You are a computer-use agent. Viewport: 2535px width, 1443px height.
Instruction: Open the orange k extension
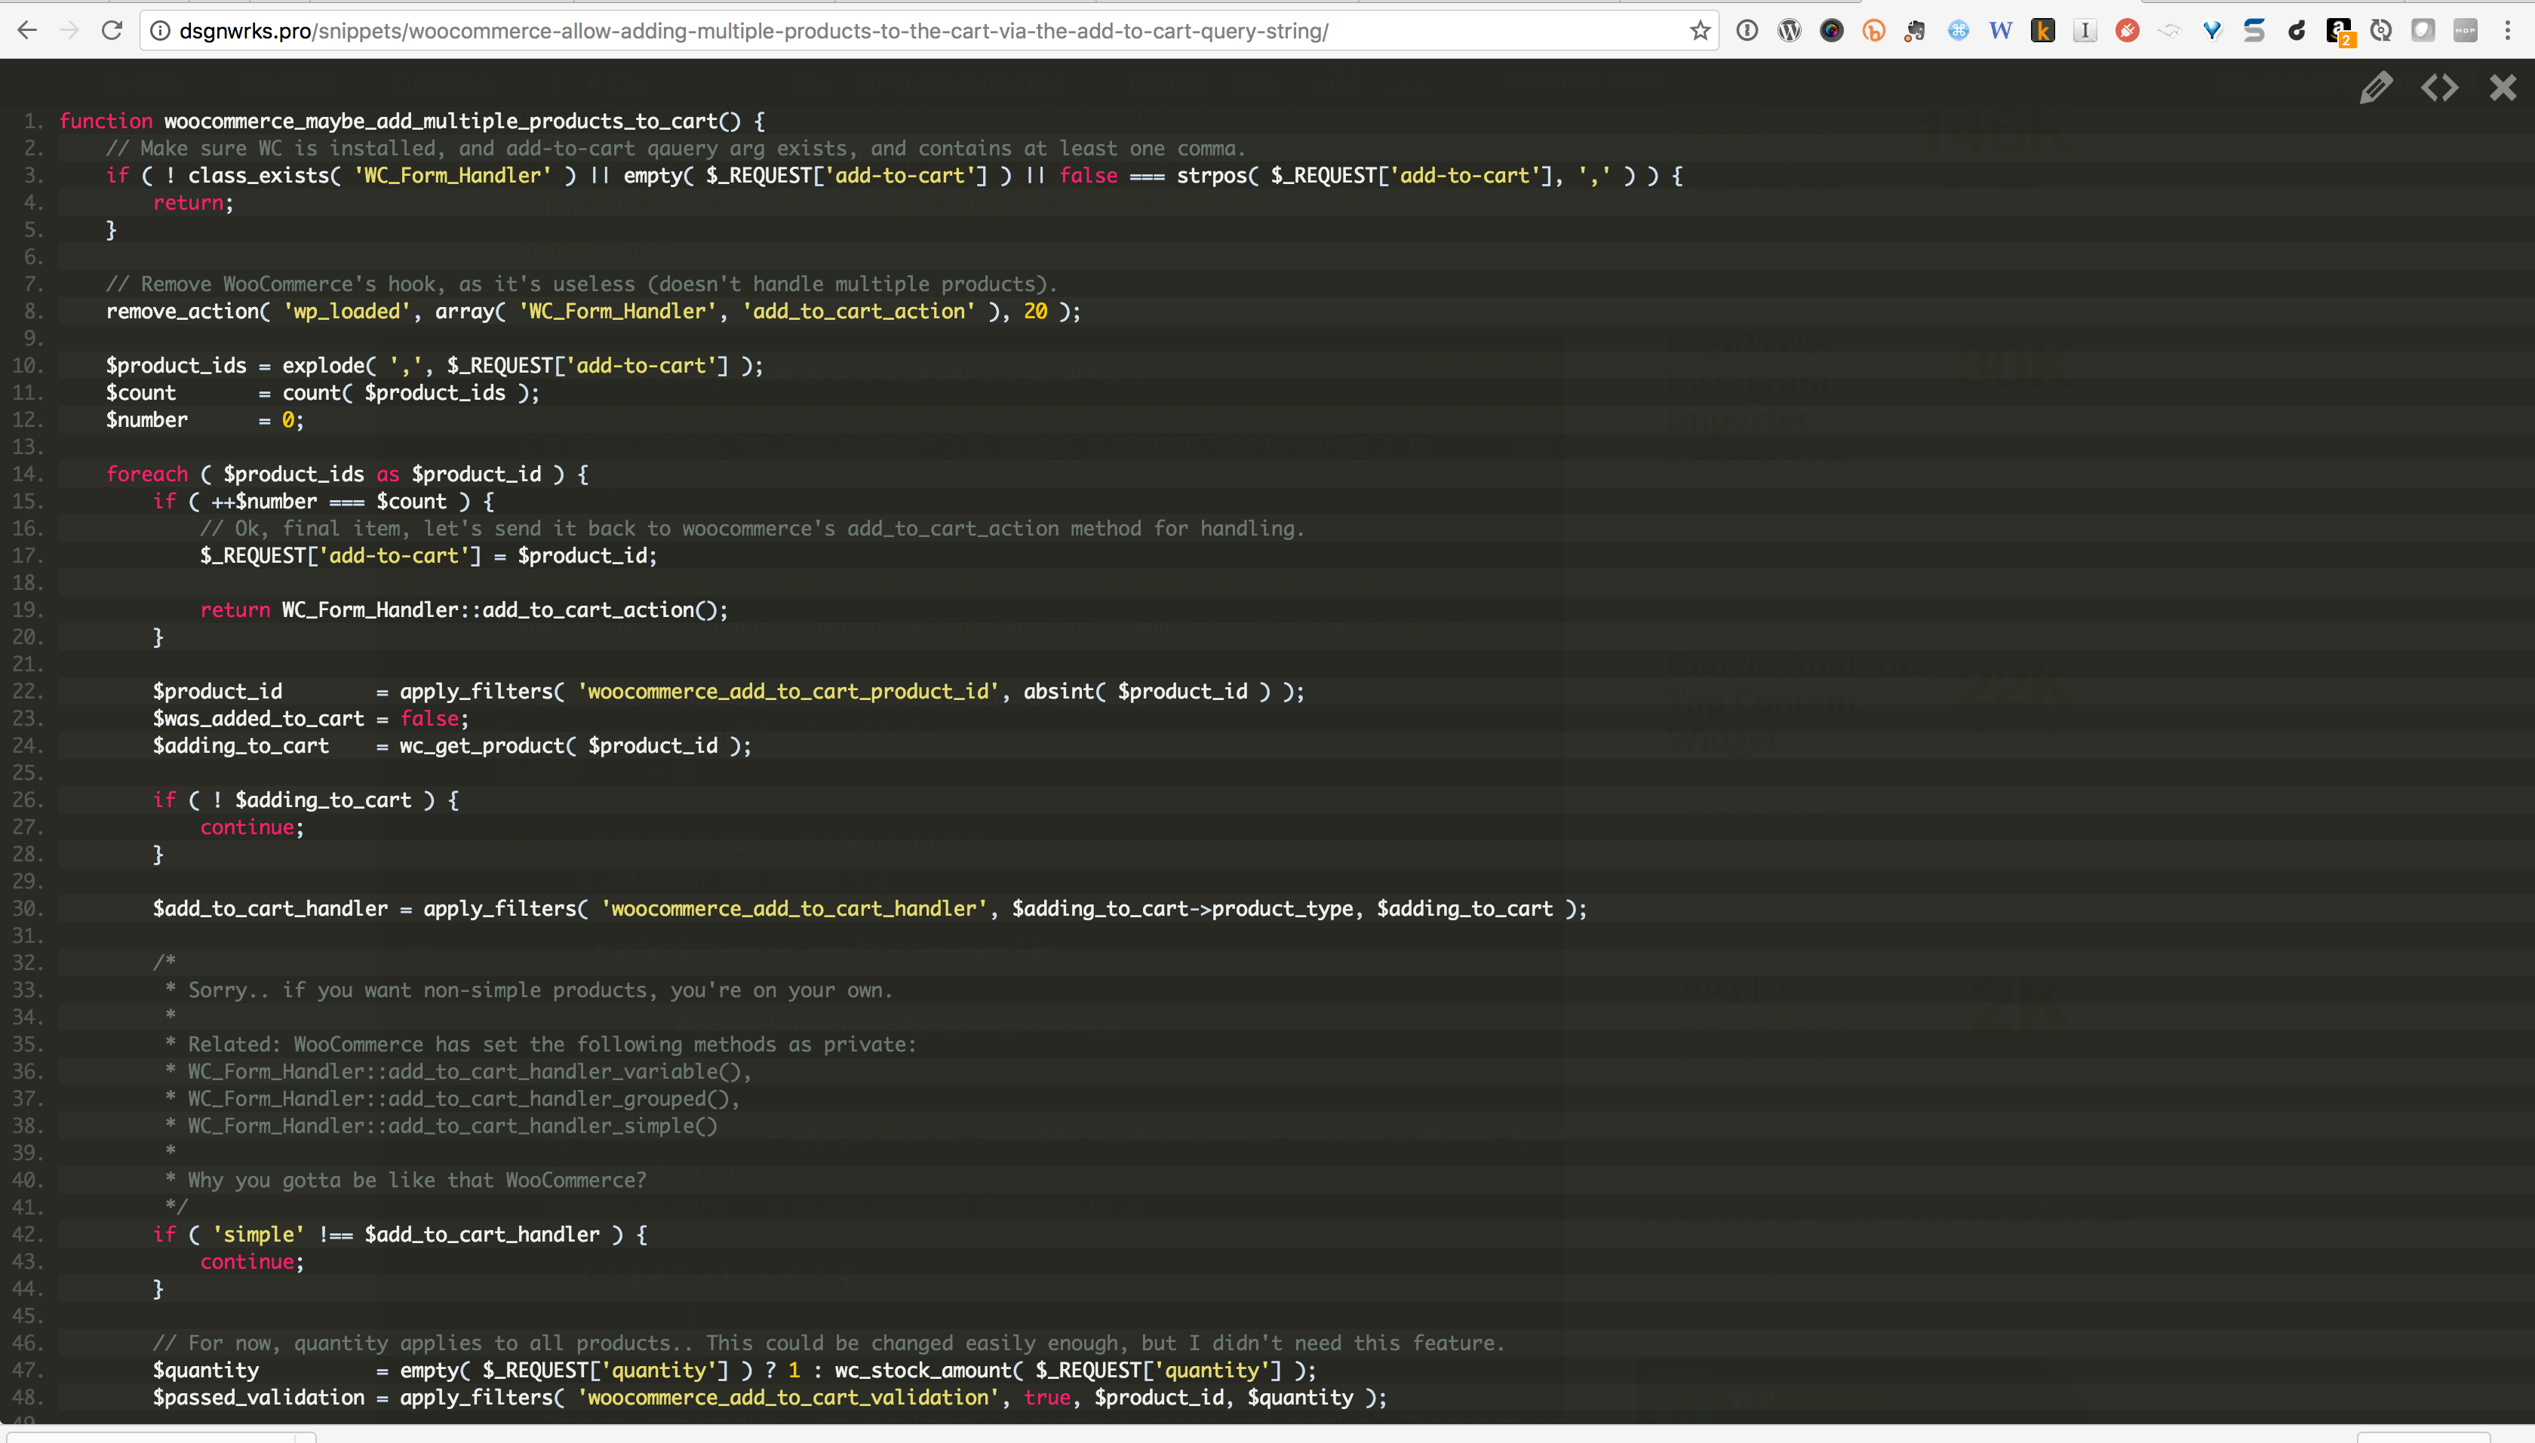[2042, 31]
